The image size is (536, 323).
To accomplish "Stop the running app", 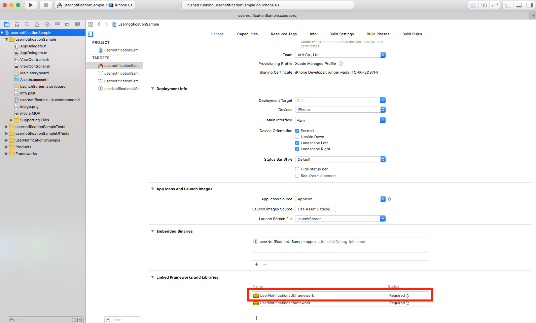I will click(46, 5).
